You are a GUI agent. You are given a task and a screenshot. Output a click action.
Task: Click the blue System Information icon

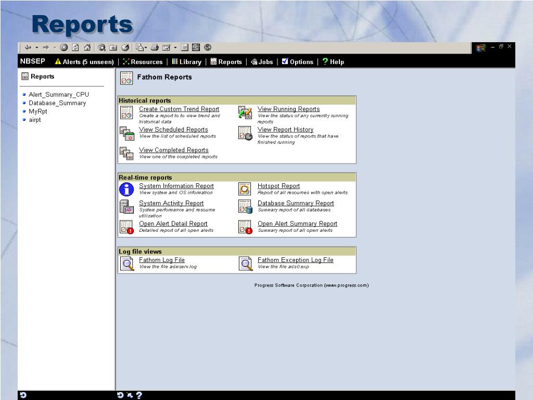click(x=126, y=190)
